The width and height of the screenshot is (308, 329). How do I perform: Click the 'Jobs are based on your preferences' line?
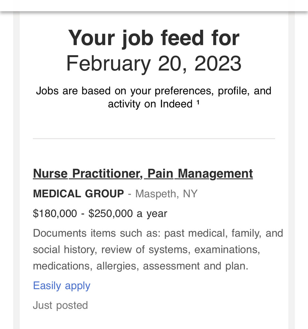coord(154,91)
